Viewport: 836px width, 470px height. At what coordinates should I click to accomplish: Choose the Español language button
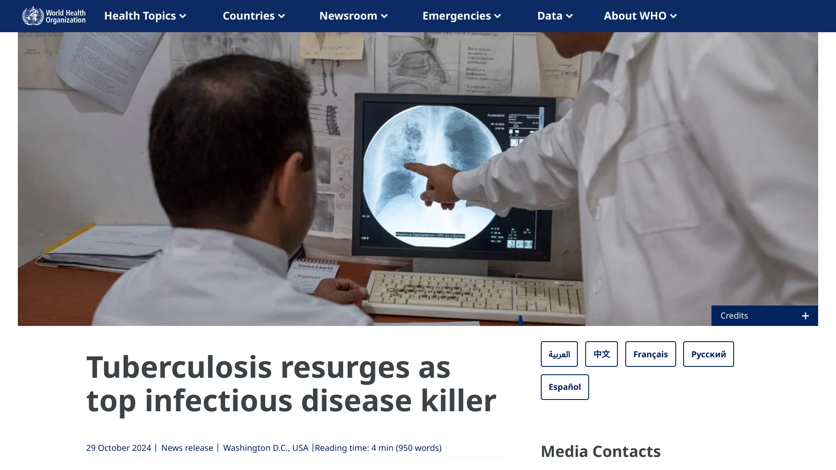[x=565, y=387]
